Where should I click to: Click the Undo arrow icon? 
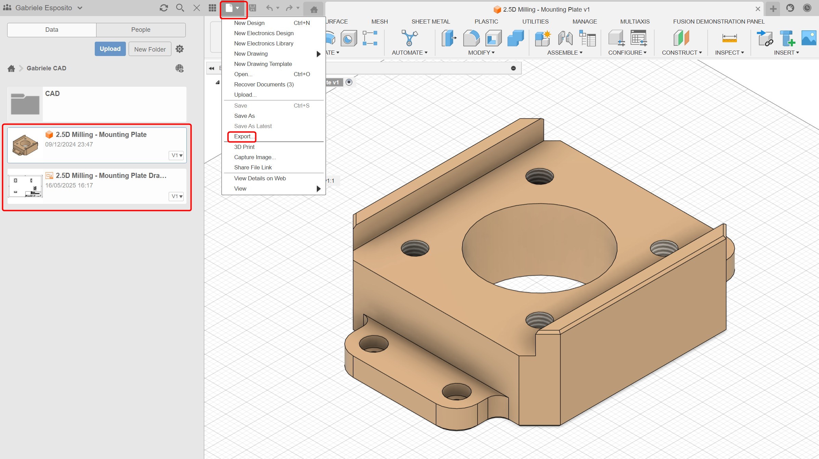pyautogui.click(x=270, y=8)
